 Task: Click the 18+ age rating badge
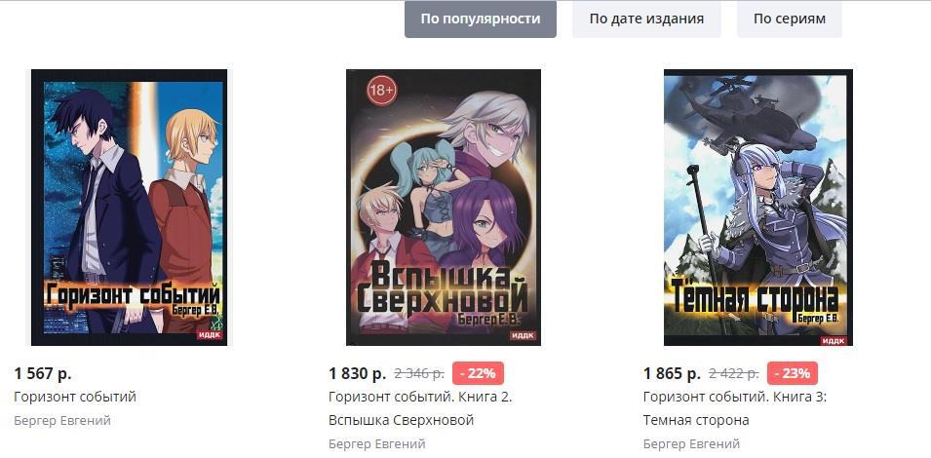(381, 91)
